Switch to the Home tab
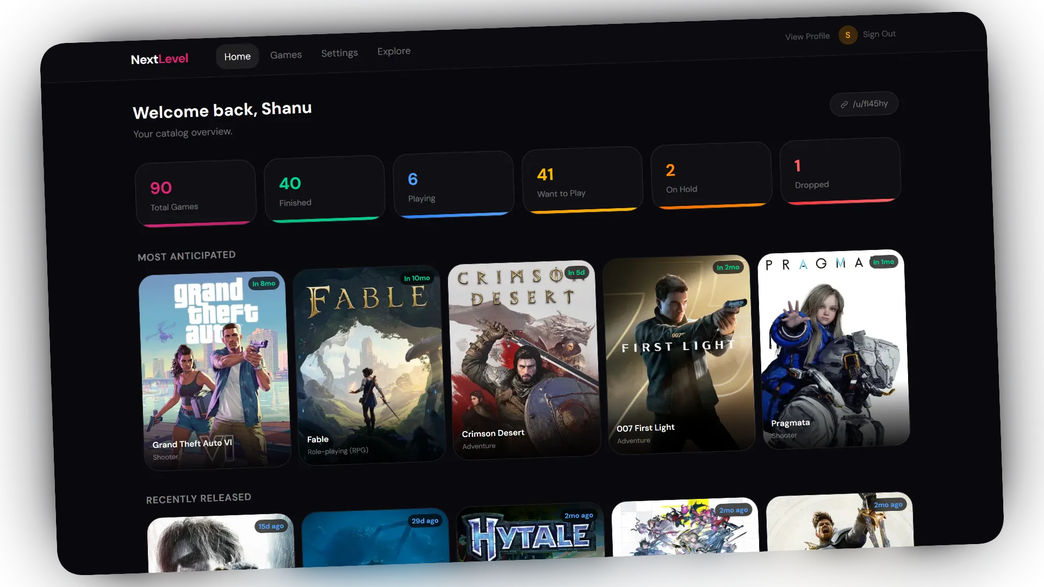The width and height of the screenshot is (1044, 587). tap(237, 57)
